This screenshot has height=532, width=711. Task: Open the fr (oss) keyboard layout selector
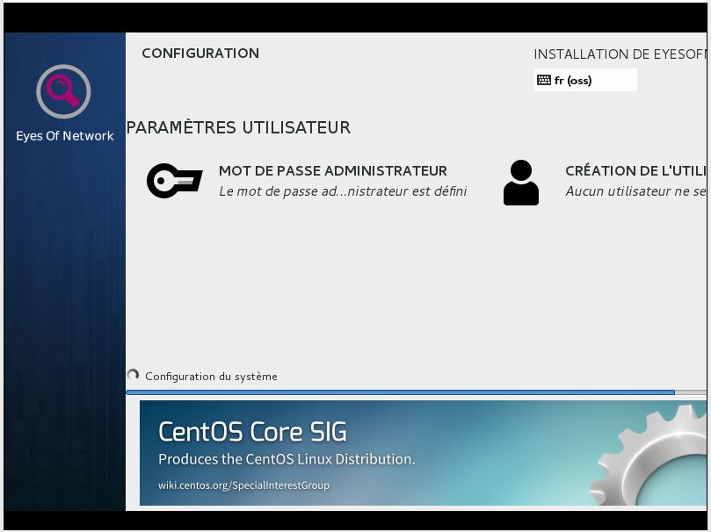[585, 80]
